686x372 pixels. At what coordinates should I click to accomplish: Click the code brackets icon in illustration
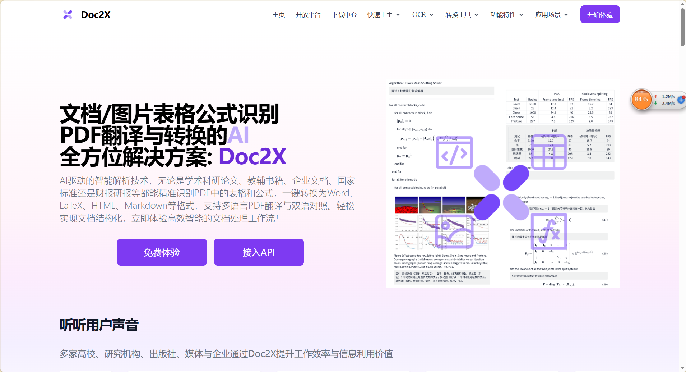pyautogui.click(x=454, y=152)
